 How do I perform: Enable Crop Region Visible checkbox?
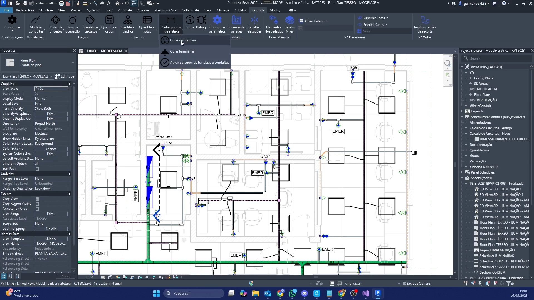(37, 204)
